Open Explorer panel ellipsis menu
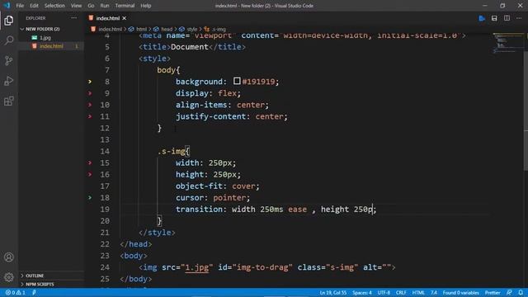 click(74, 18)
